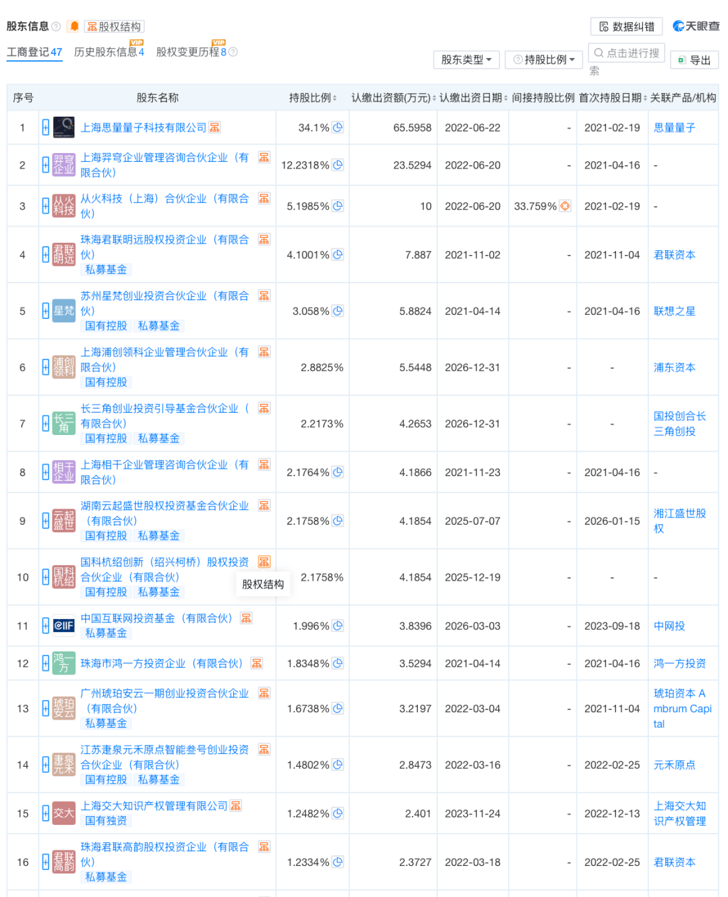This screenshot has height=897, width=728.
Task: Expand row of 从火科技（上海）合伙企业
Action: point(45,206)
